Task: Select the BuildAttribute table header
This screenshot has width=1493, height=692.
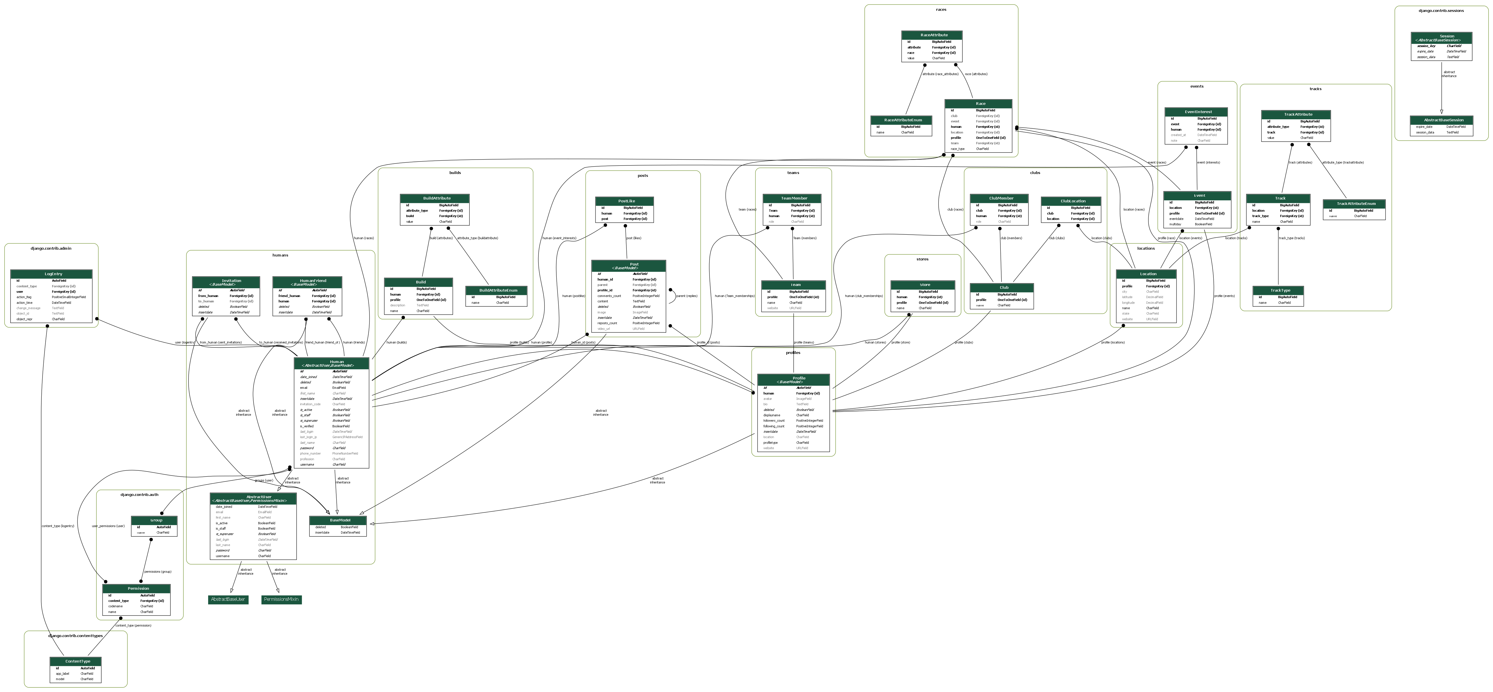Action: [x=435, y=198]
